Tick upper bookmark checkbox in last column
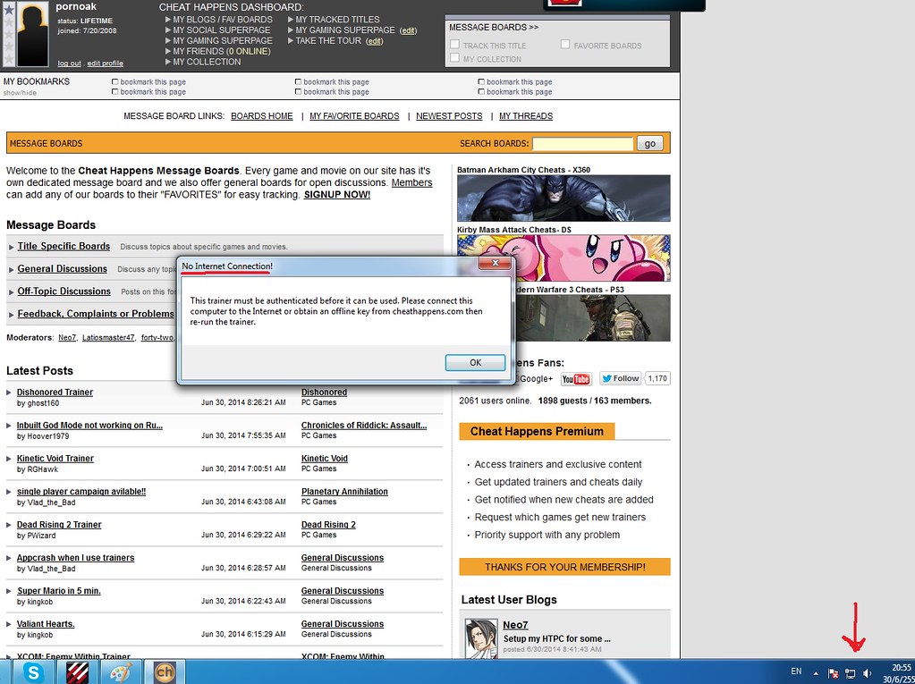The image size is (915, 684). click(481, 82)
